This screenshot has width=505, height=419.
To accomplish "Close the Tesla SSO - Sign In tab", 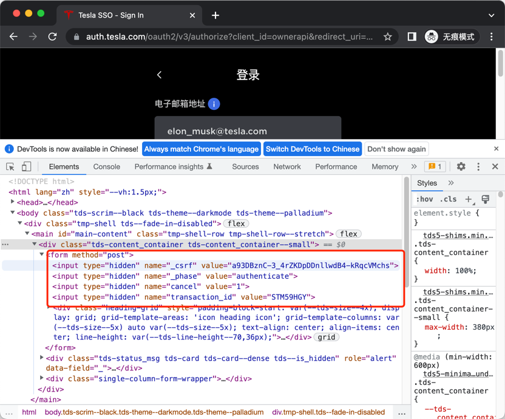I will pyautogui.click(x=192, y=15).
